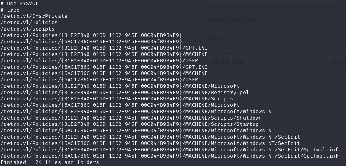This screenshot has height=166, width=346.
Task: Expand the Match dropdown
Action: [x=337, y=62]
